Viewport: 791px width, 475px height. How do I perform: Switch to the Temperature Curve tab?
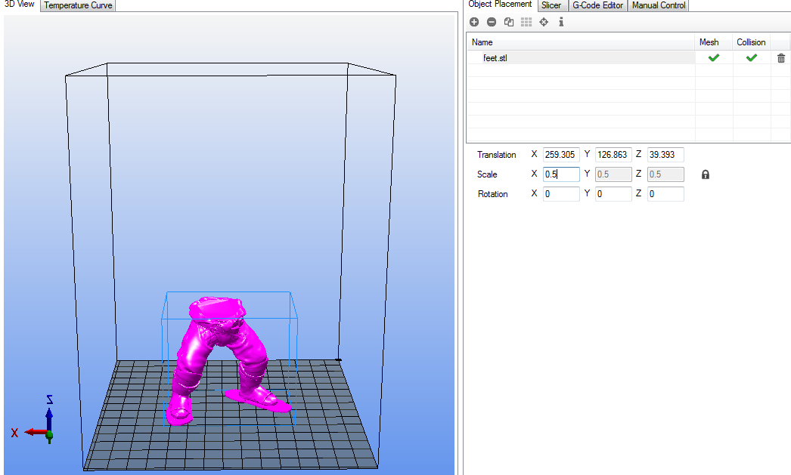[79, 5]
